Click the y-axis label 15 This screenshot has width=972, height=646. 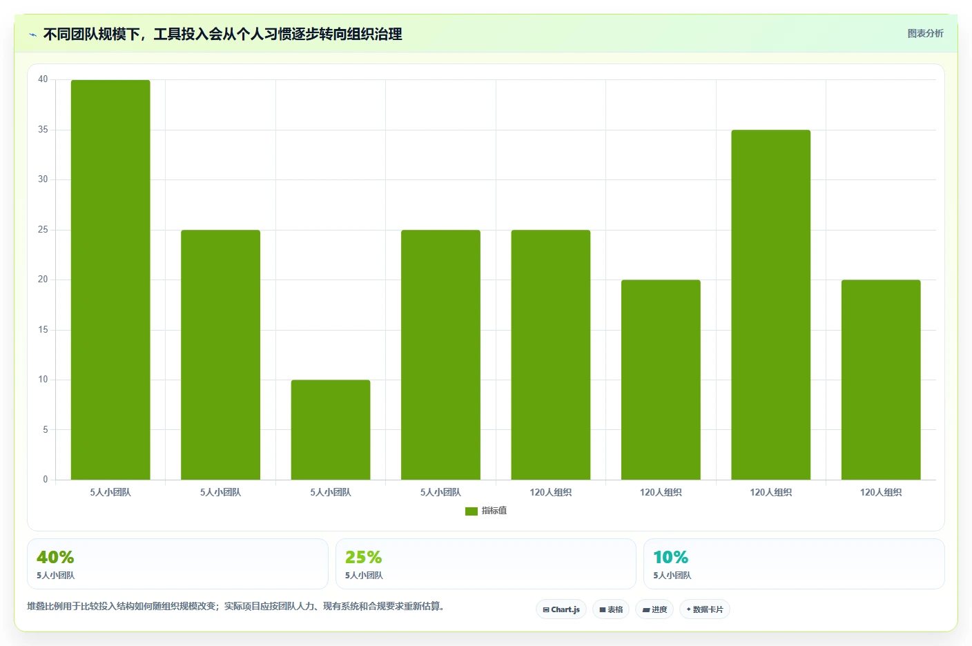click(43, 330)
